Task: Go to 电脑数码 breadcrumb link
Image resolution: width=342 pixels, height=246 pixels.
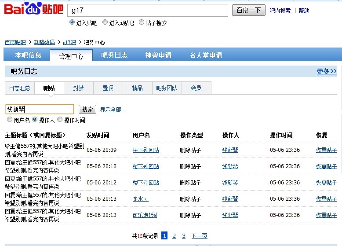Action: coord(44,42)
